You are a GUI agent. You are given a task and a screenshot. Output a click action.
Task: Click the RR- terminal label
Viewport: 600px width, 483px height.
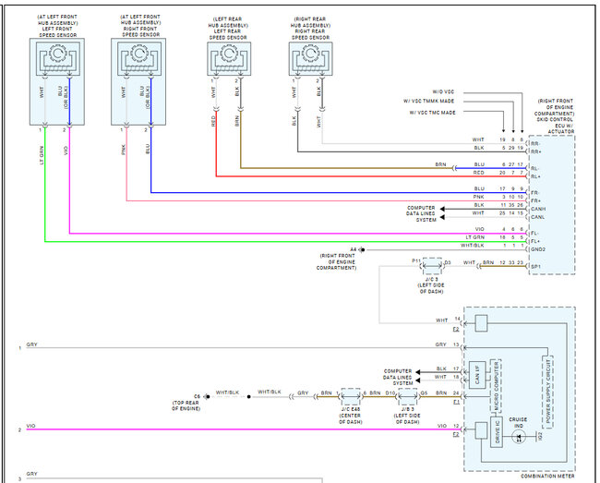point(535,144)
